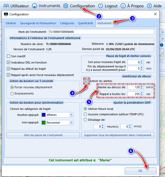The width and height of the screenshot is (165, 177).
Task: Open upper dropdown arrow behind the dialog
Action: 163,32
